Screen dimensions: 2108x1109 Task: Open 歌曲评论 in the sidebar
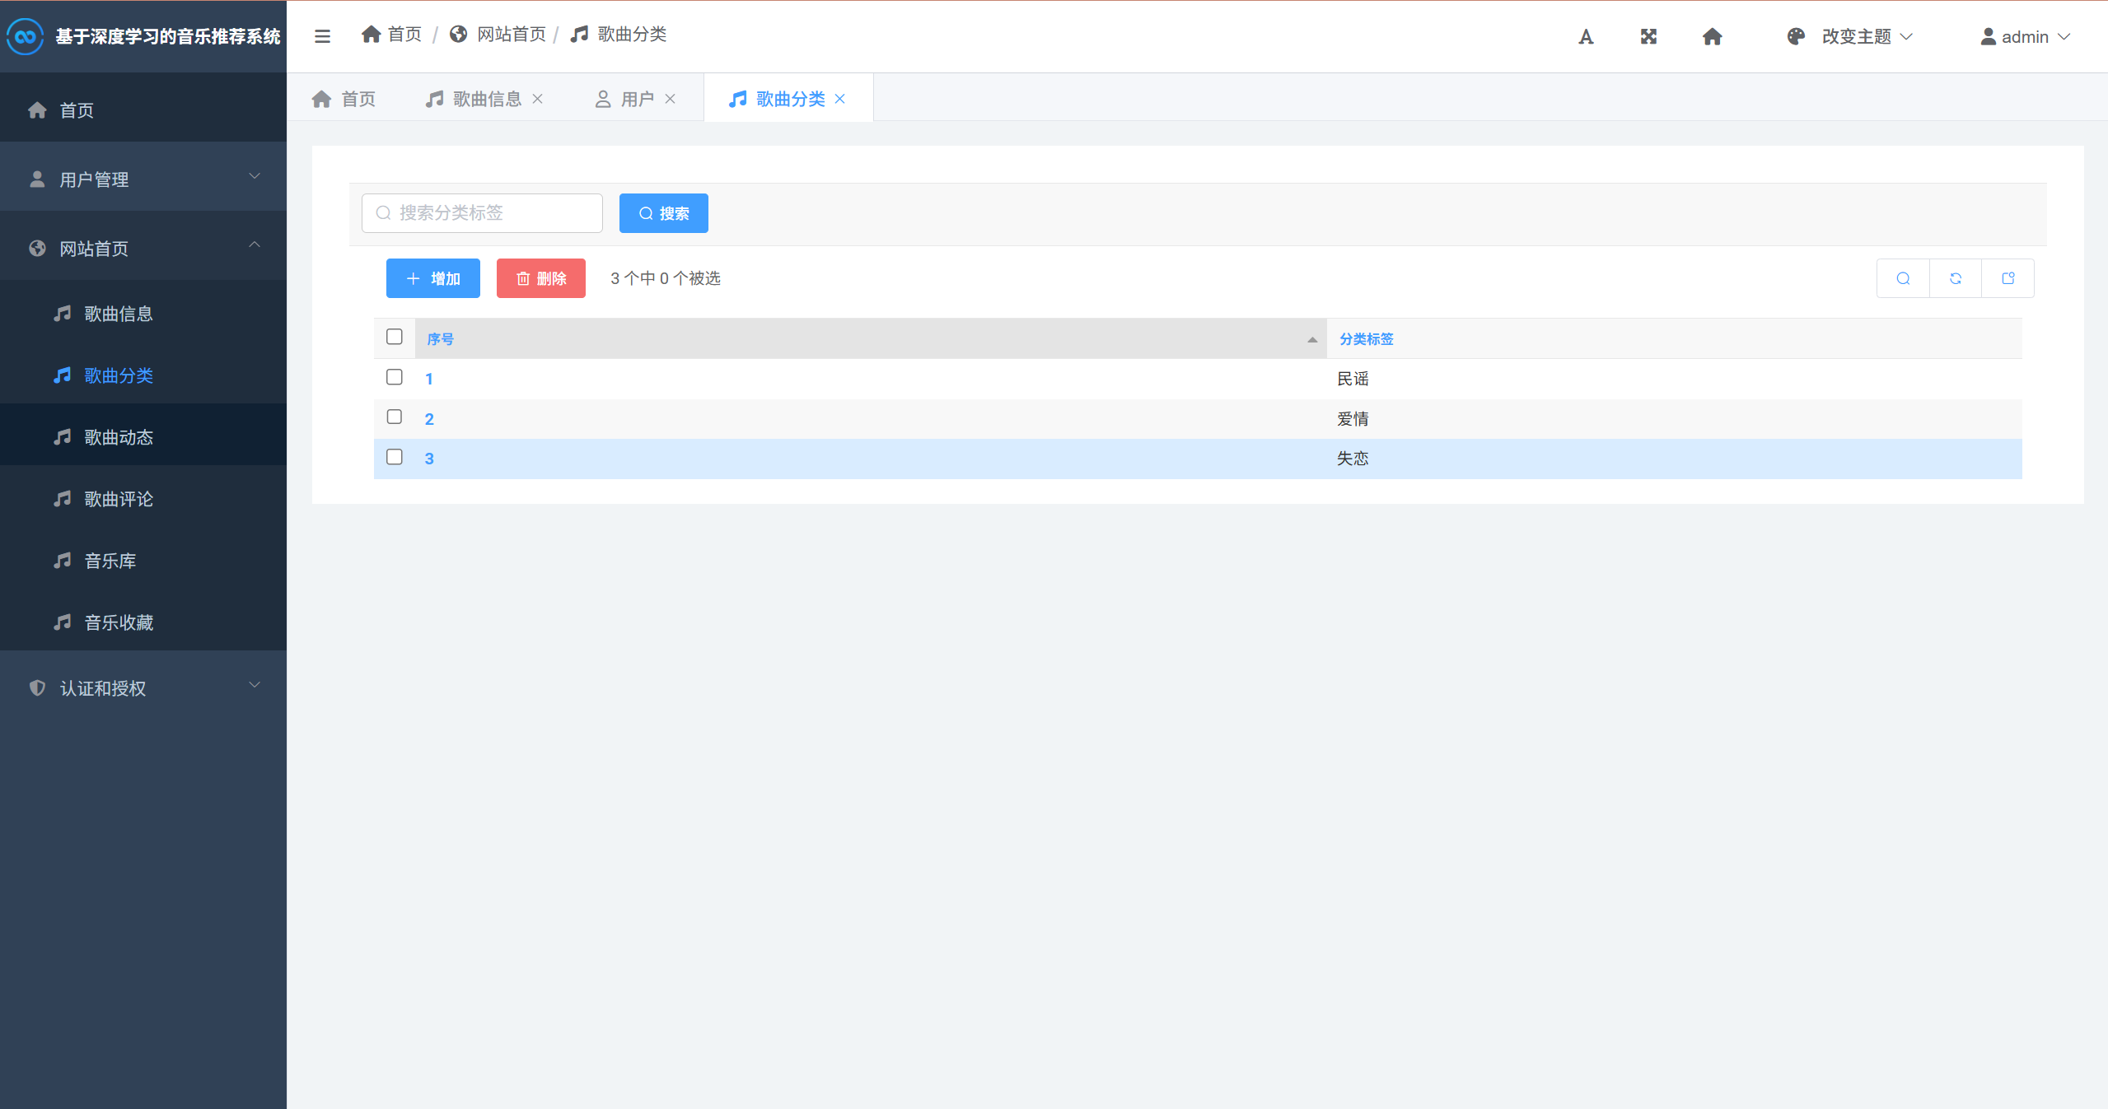coord(119,499)
